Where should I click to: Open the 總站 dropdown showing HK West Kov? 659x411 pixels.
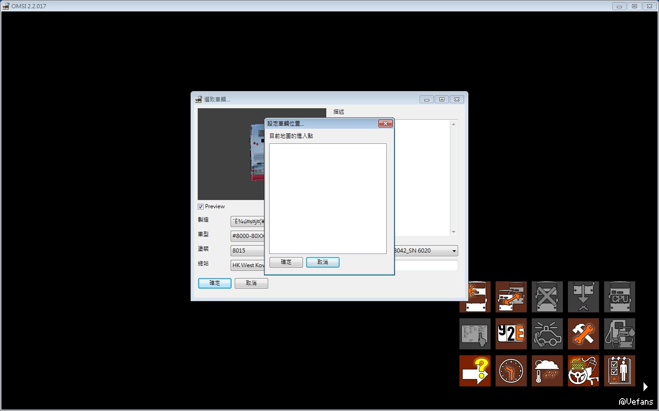(x=248, y=265)
